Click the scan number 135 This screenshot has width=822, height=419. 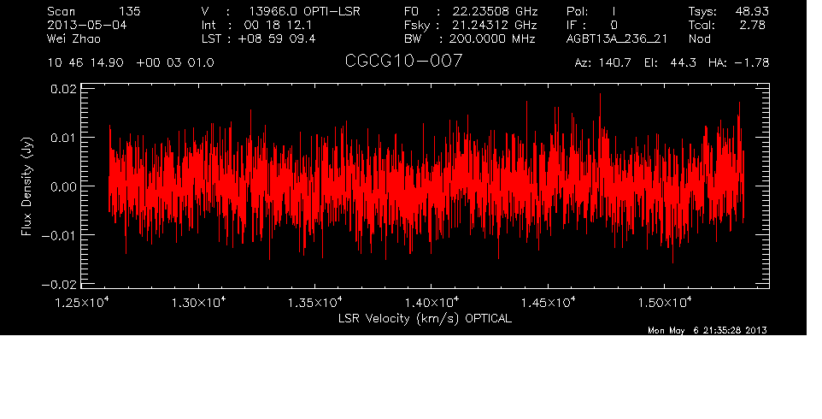tap(129, 11)
